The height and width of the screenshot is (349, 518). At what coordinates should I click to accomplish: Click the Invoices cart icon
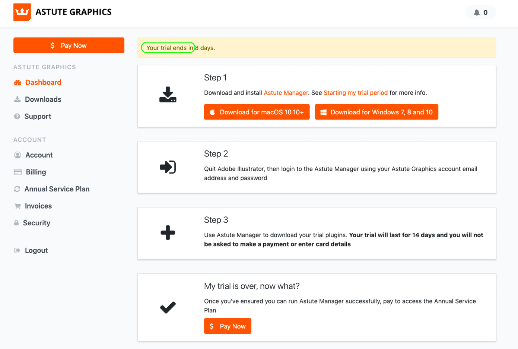click(x=17, y=206)
